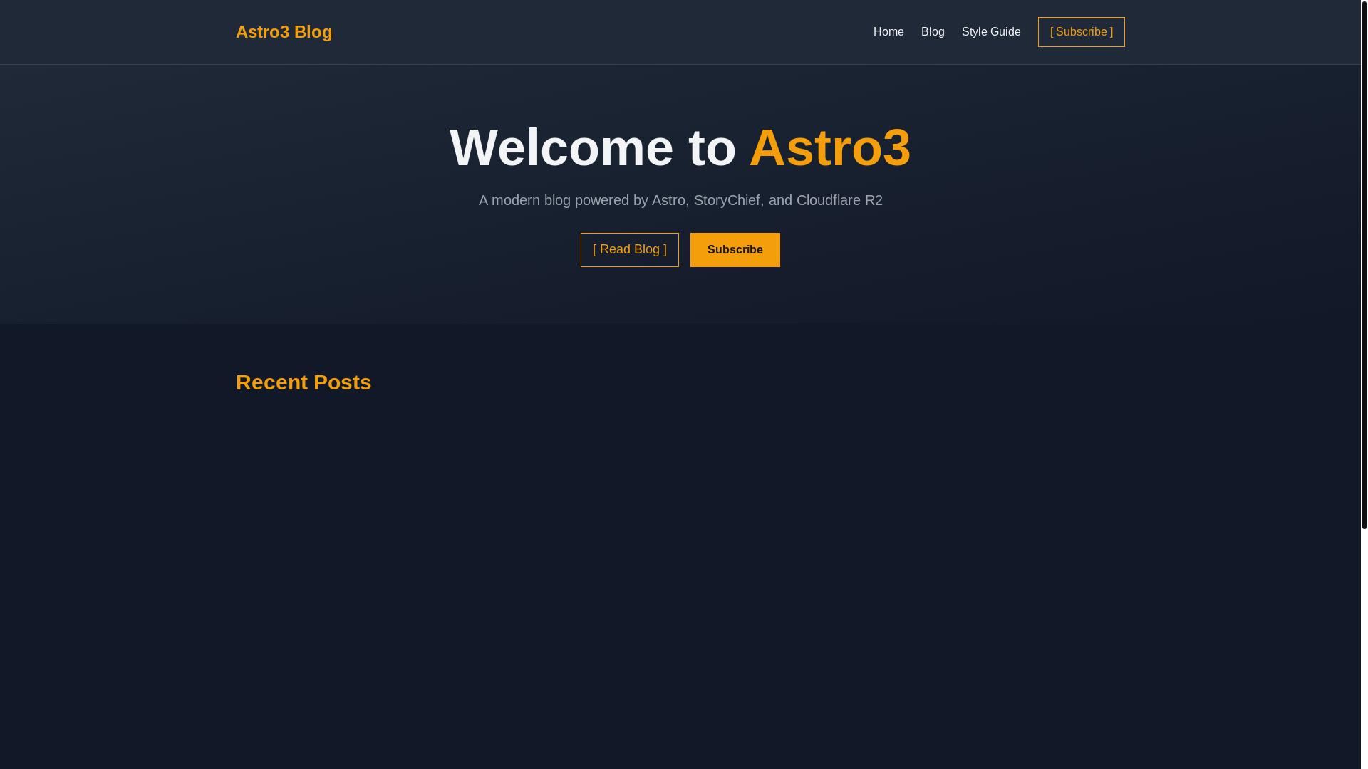
Task: Open the Blog navigation link
Action: tap(933, 32)
